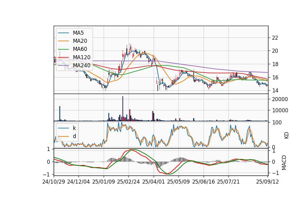Click the date label 25/04/01

point(153,182)
